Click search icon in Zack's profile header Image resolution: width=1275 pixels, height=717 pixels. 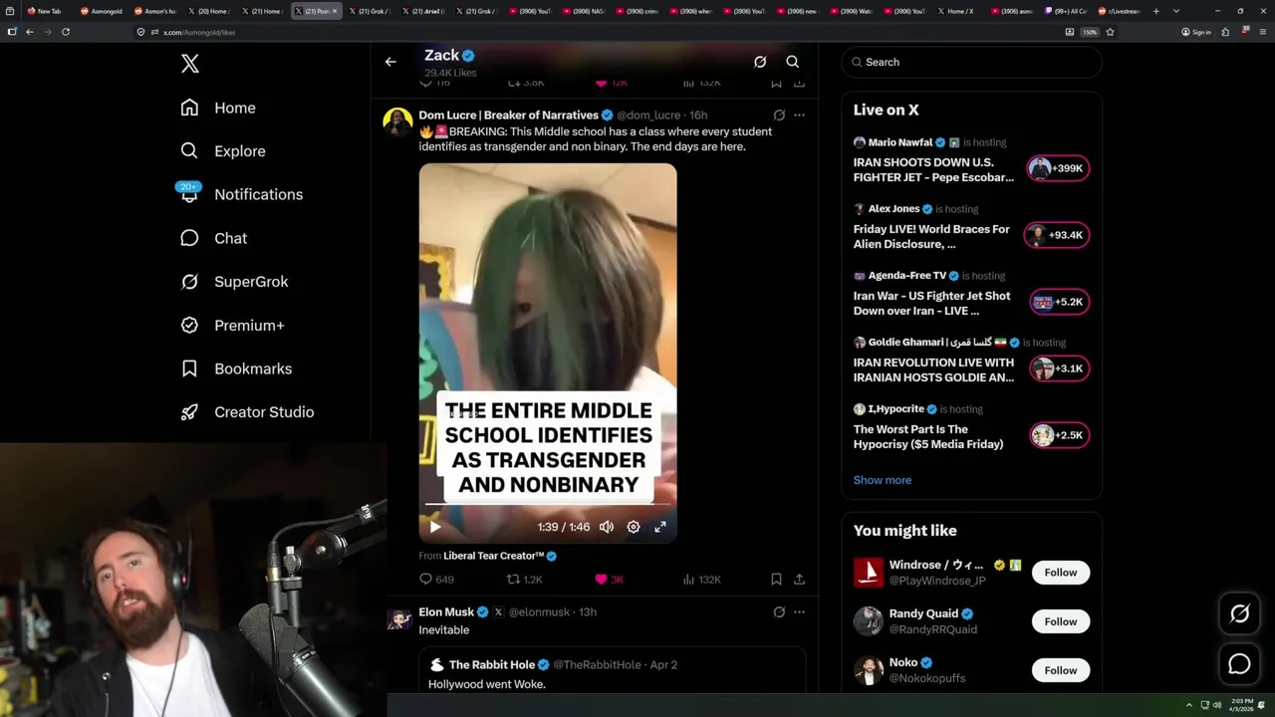(x=793, y=62)
